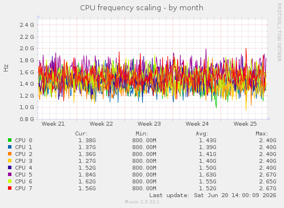Click the purple CPU 5 color swatch
This screenshot has height=208, width=284.
click(x=10, y=174)
